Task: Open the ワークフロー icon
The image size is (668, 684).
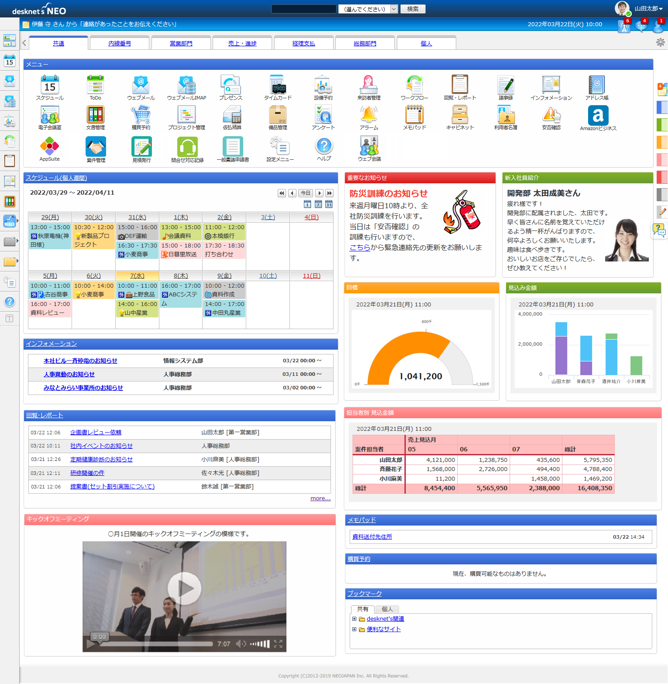Action: click(x=414, y=85)
